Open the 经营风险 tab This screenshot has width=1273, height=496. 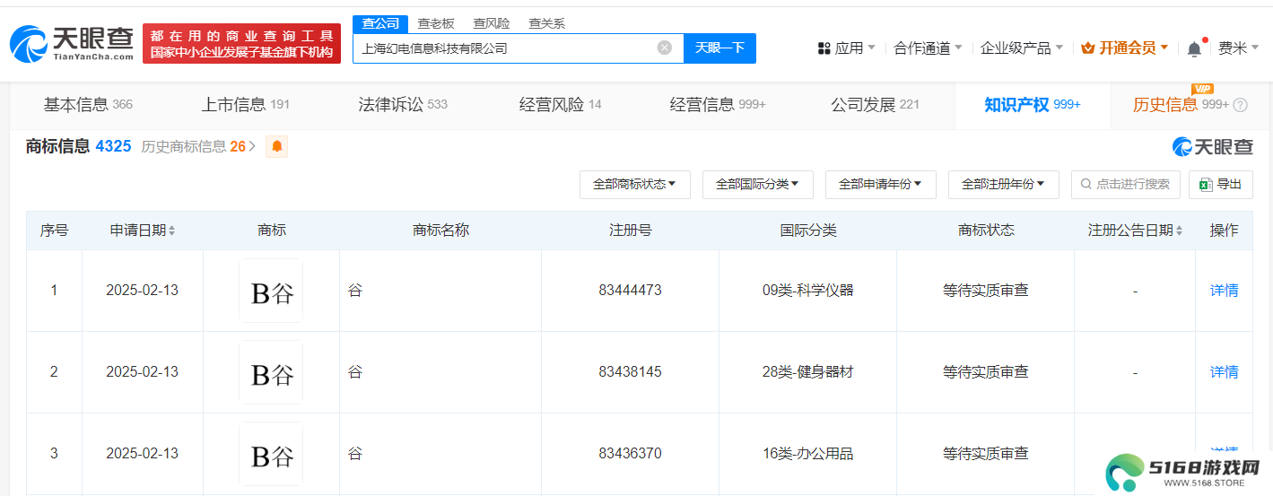[x=561, y=105]
